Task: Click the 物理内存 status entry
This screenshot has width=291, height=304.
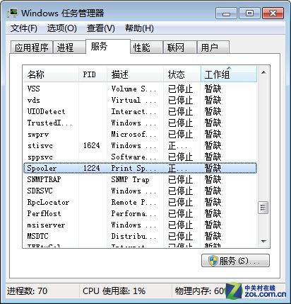Action: coord(200,291)
